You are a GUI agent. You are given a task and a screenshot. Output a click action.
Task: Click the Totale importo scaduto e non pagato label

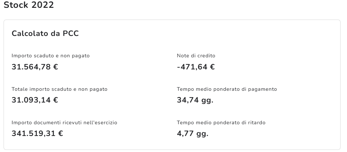tap(59, 89)
